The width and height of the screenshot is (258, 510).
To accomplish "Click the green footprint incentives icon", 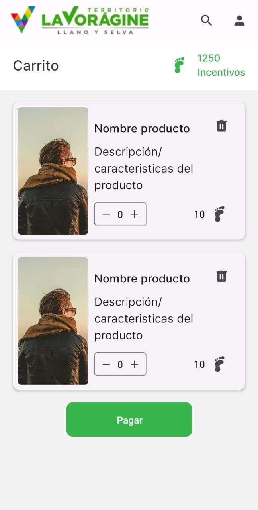I will pos(180,65).
